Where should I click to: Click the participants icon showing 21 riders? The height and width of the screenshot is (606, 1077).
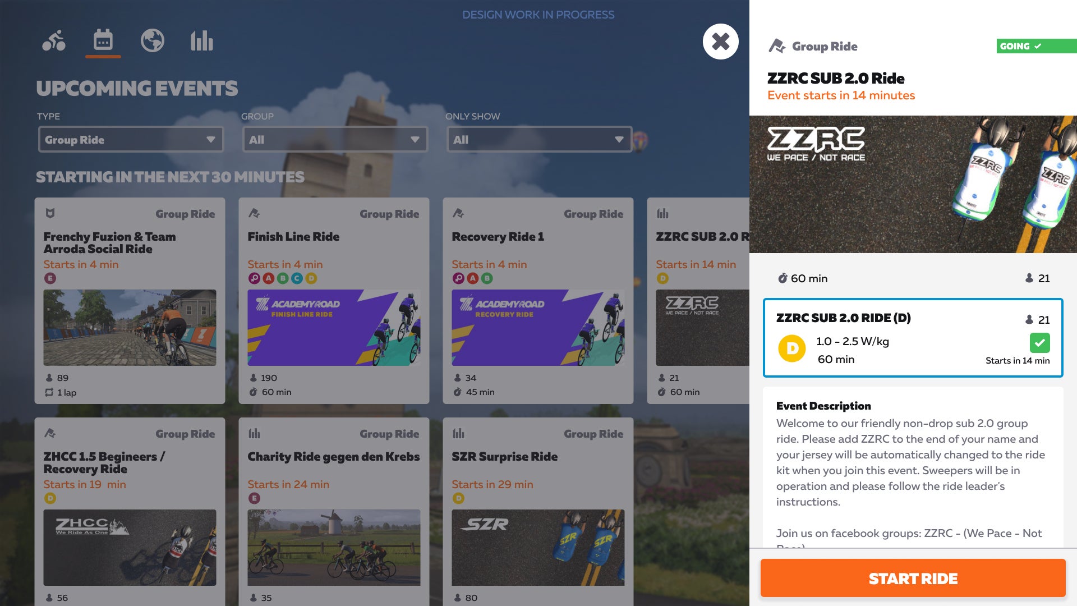pos(1029,278)
